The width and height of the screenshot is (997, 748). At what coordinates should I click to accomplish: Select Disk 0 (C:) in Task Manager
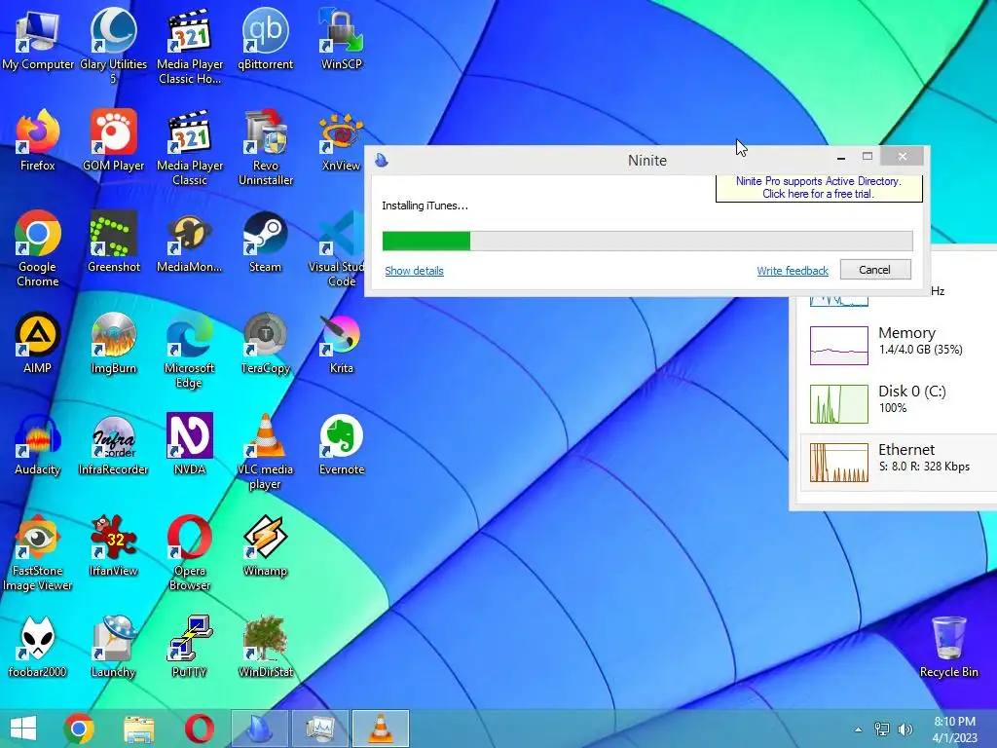tap(899, 403)
